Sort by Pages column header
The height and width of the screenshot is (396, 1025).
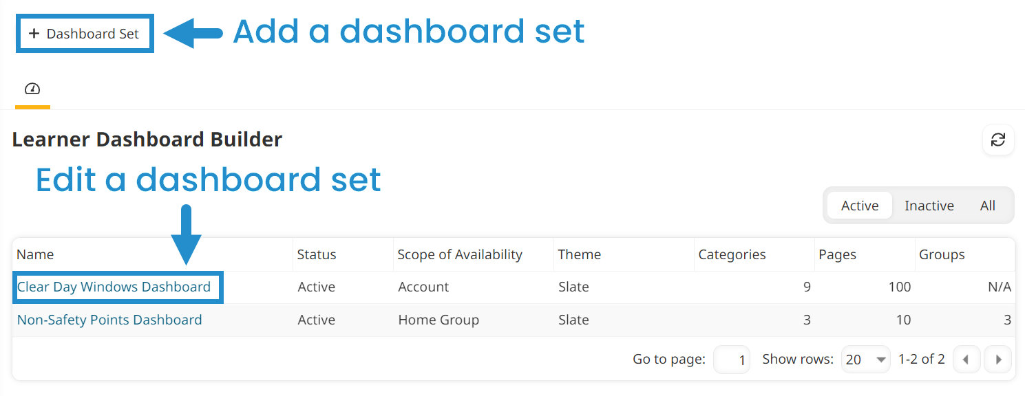[x=837, y=254]
